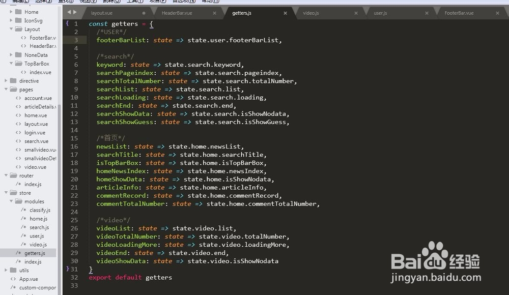Close the HeaderBar.vue tab

[x=215, y=13]
